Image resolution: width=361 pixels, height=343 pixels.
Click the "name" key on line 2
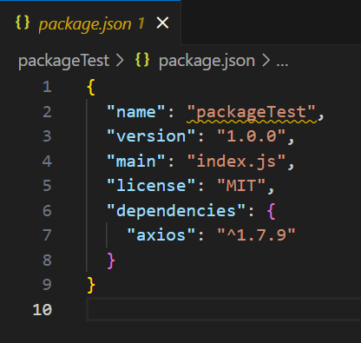[136, 112]
